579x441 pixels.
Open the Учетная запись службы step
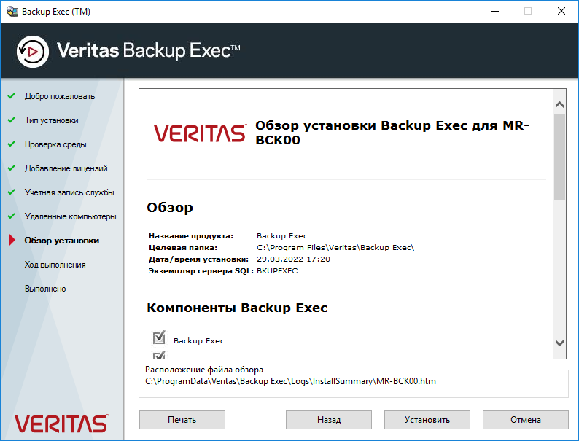pyautogui.click(x=69, y=192)
